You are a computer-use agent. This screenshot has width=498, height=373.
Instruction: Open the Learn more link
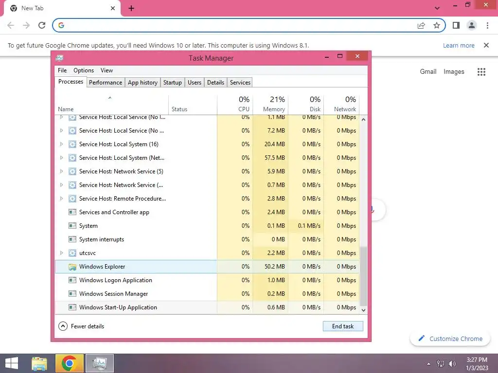click(x=459, y=46)
